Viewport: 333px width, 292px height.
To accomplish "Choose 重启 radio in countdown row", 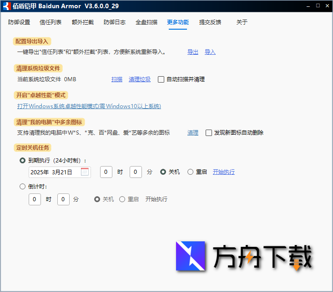I will (x=122, y=199).
